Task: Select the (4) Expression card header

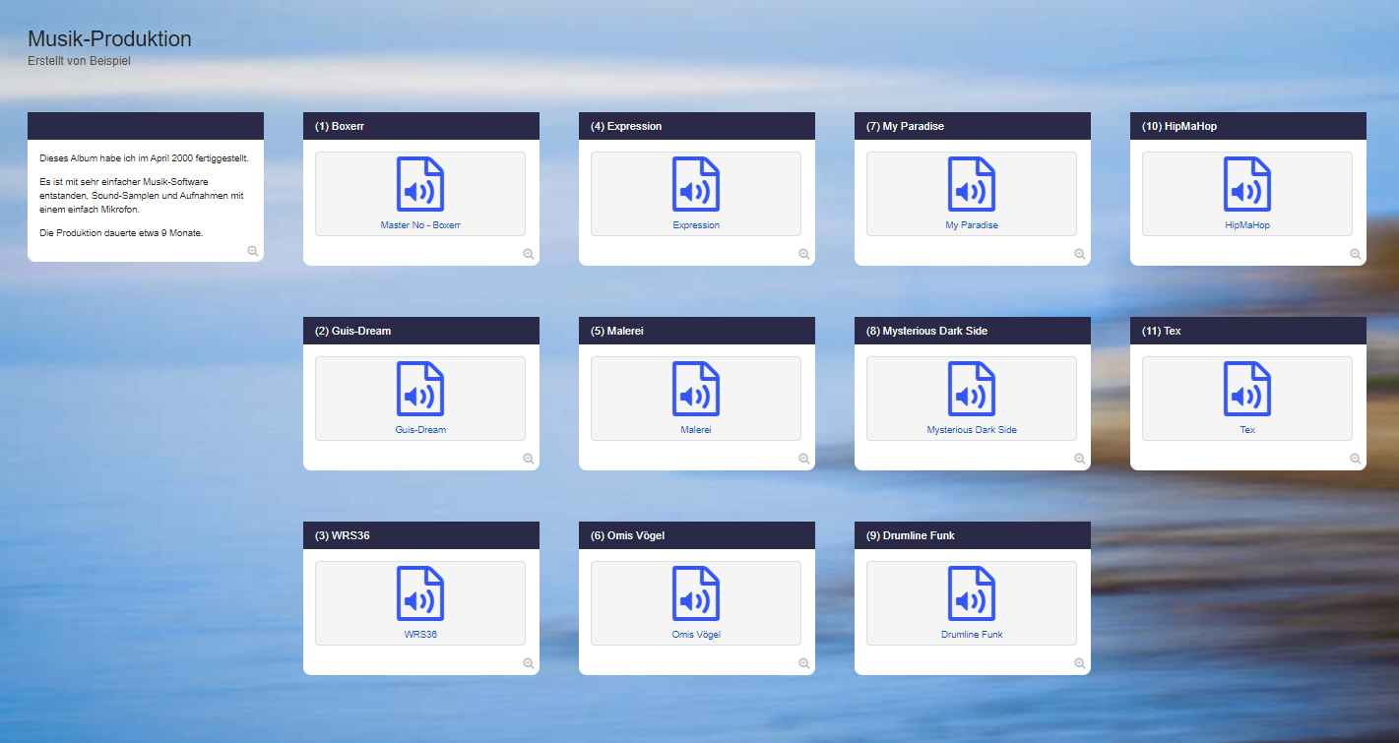Action: [x=696, y=126]
